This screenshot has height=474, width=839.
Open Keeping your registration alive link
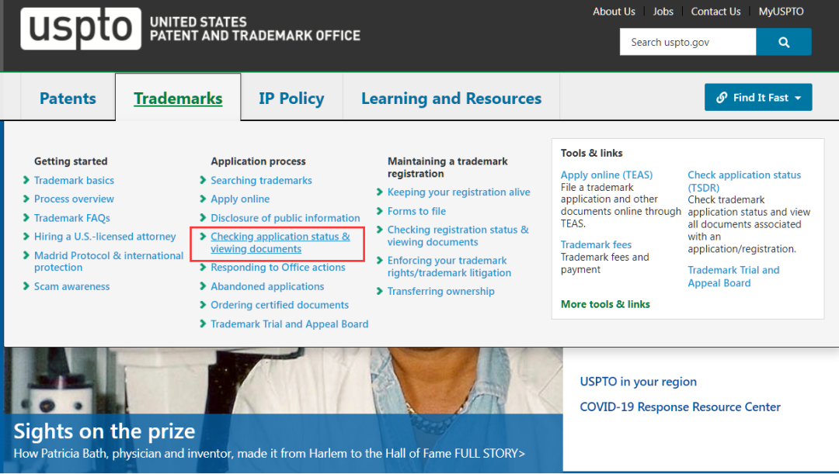click(458, 192)
